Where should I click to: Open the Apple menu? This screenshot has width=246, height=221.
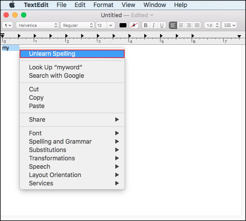point(12,5)
